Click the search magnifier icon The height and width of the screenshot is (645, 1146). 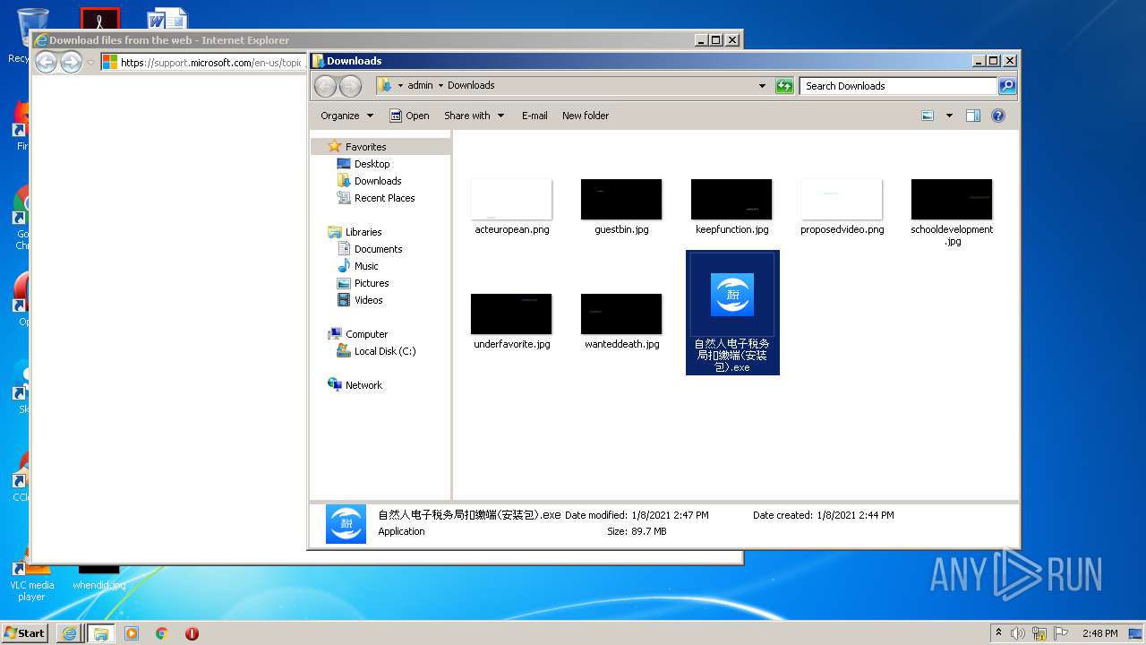pos(1007,86)
